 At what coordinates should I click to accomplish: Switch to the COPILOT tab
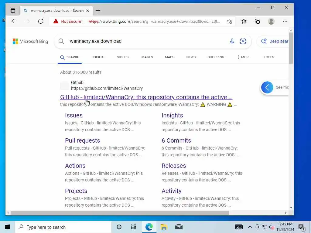[98, 57]
